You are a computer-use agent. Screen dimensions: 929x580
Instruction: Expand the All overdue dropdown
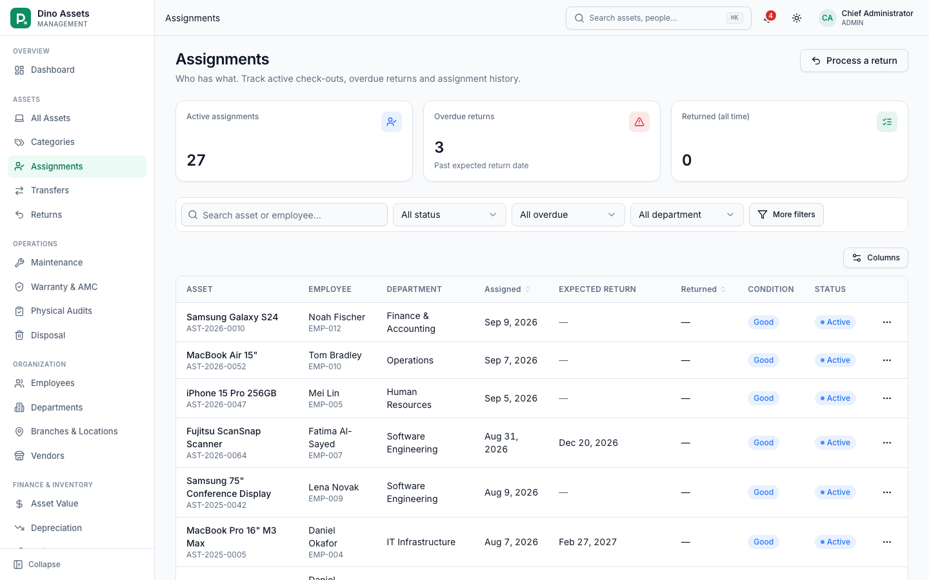[x=568, y=215]
